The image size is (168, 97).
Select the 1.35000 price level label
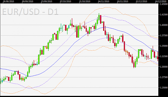(164, 46)
